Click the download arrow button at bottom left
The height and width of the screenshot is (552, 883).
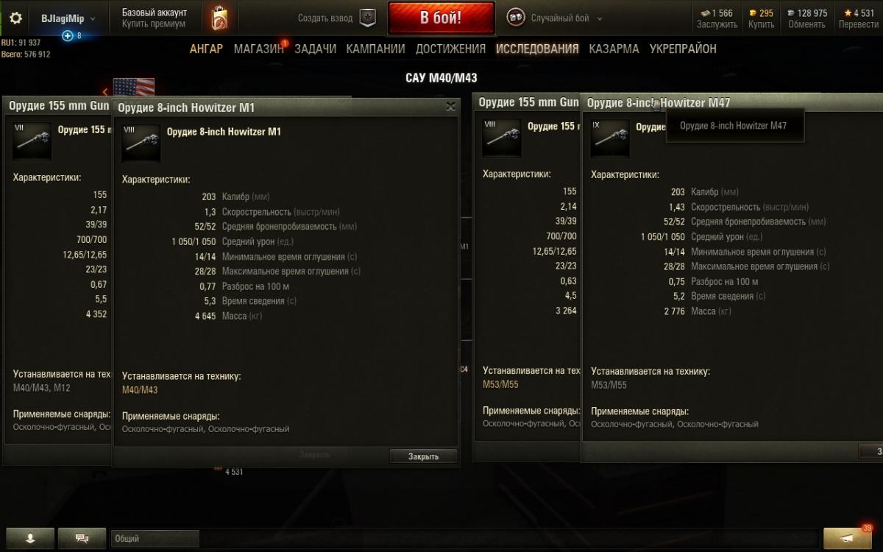[29, 539]
